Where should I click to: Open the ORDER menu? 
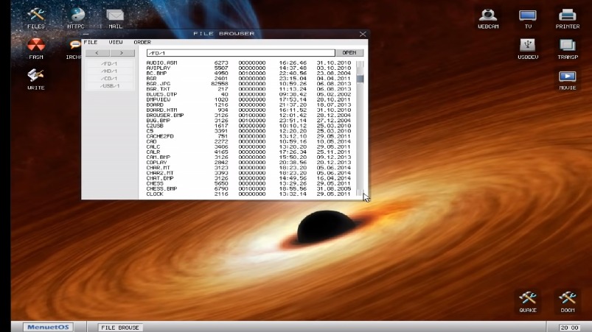[142, 42]
